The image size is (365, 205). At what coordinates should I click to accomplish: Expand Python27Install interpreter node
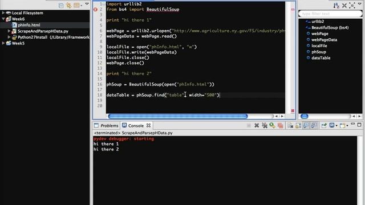(9, 37)
